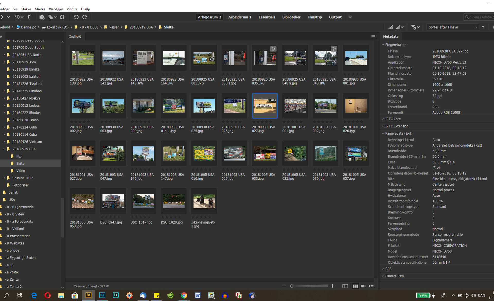The height and width of the screenshot is (301, 494).
Task: Expand the Camera Raw section
Action: [x=383, y=276]
